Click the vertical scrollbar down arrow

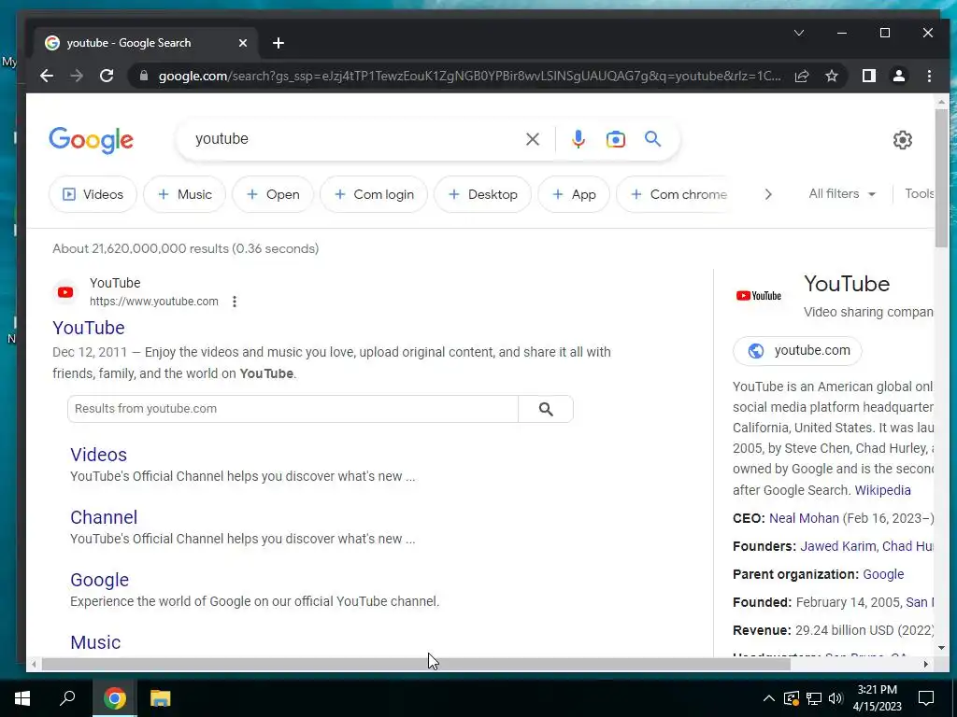click(x=942, y=648)
